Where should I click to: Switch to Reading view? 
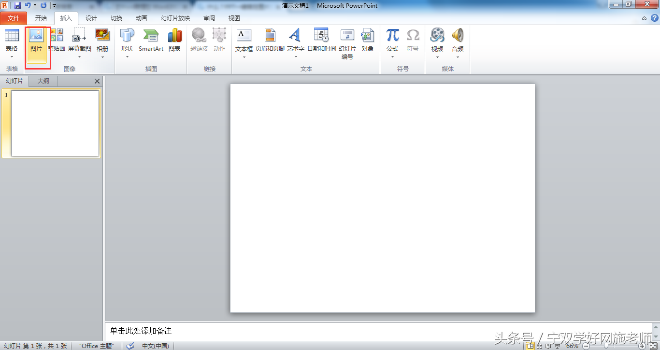[x=548, y=346]
